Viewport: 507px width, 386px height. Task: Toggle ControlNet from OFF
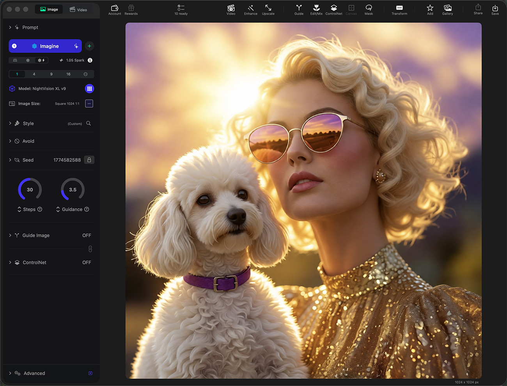pyautogui.click(x=87, y=263)
